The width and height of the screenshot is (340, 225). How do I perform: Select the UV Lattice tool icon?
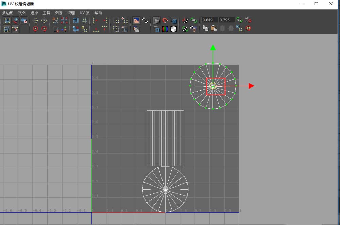tap(7, 21)
